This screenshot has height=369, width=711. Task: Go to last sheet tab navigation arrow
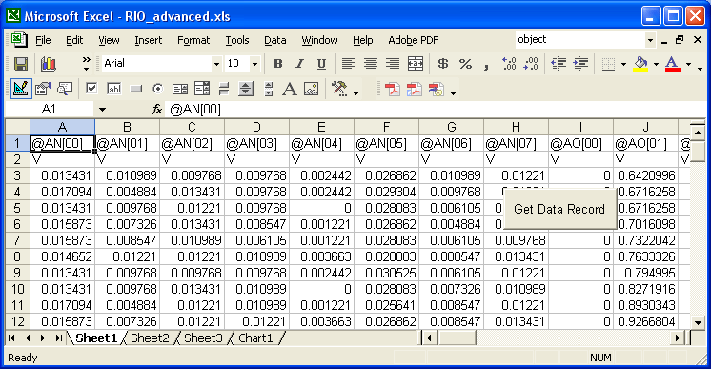(58, 338)
